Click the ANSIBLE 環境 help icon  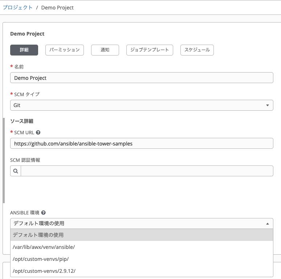click(43, 213)
